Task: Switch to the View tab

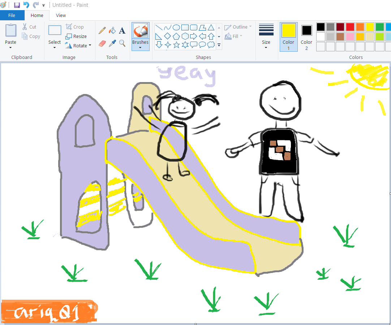Action: tap(61, 15)
